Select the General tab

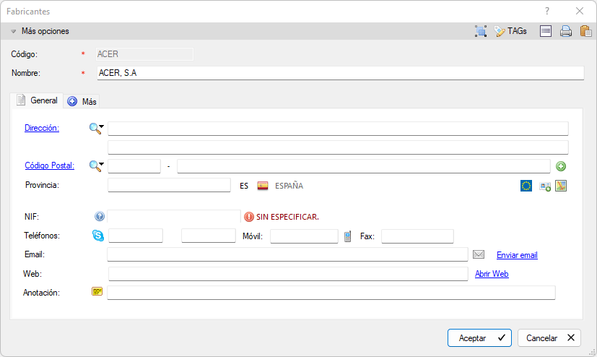[37, 100]
